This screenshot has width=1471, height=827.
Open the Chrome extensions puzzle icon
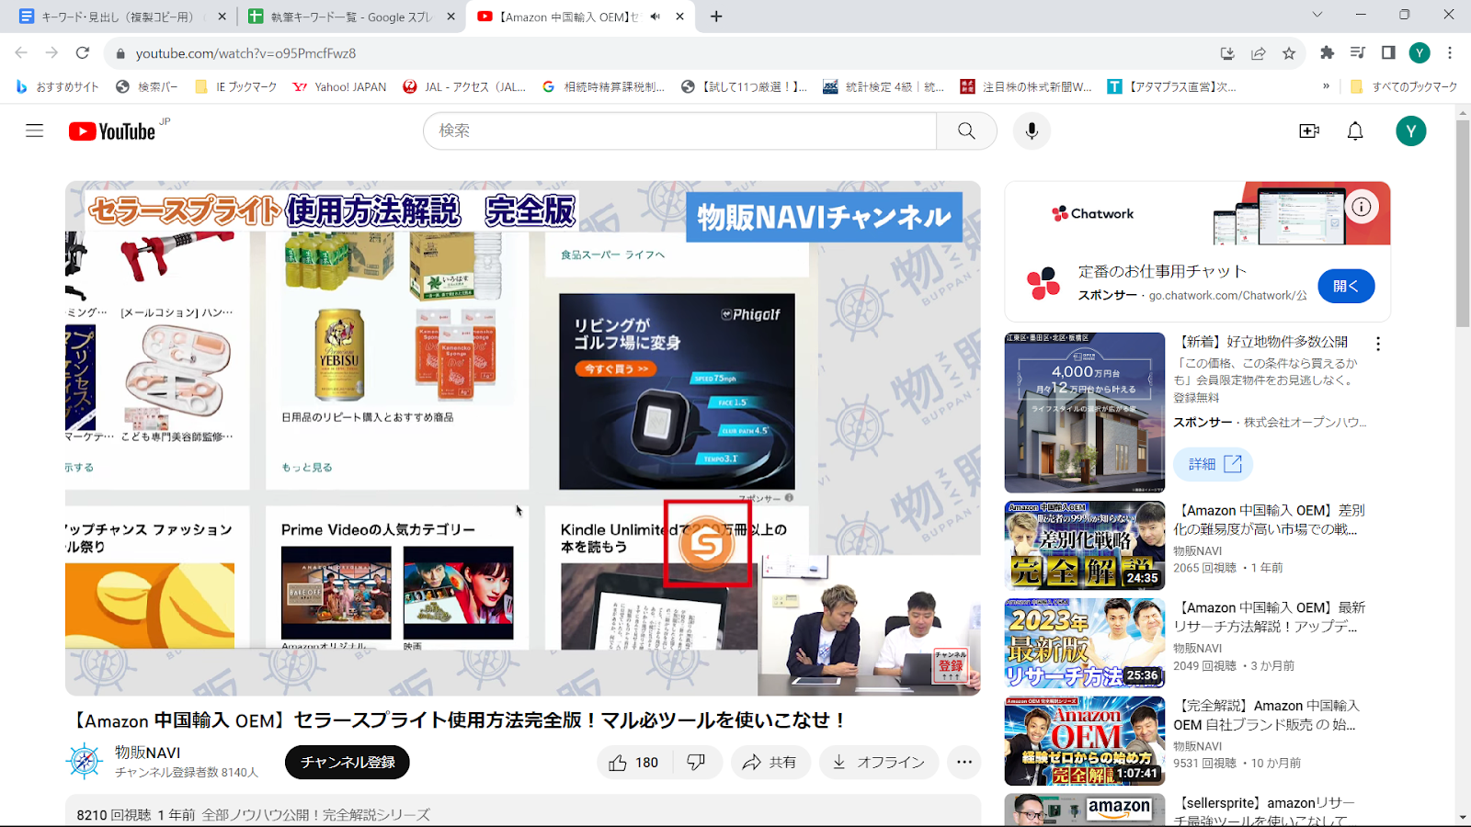(x=1327, y=53)
